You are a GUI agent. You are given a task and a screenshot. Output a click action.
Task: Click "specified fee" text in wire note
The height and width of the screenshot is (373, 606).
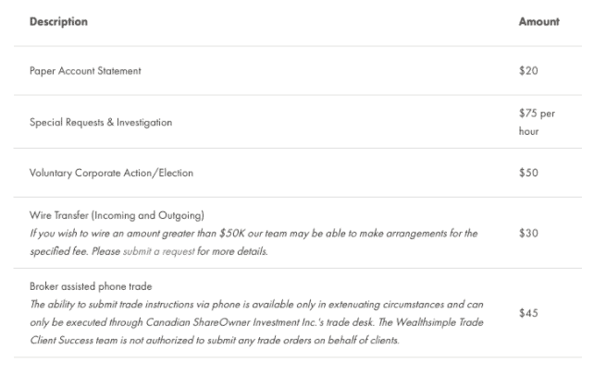pyautogui.click(x=55, y=251)
